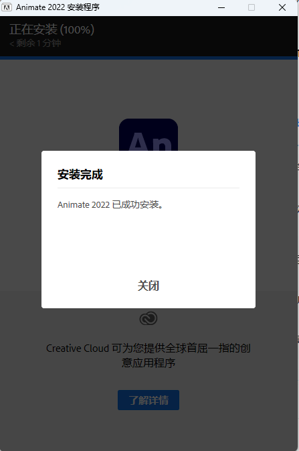Minimize the Animate 2022 installer window
Screen dimensions: 299x451
coord(221,7)
